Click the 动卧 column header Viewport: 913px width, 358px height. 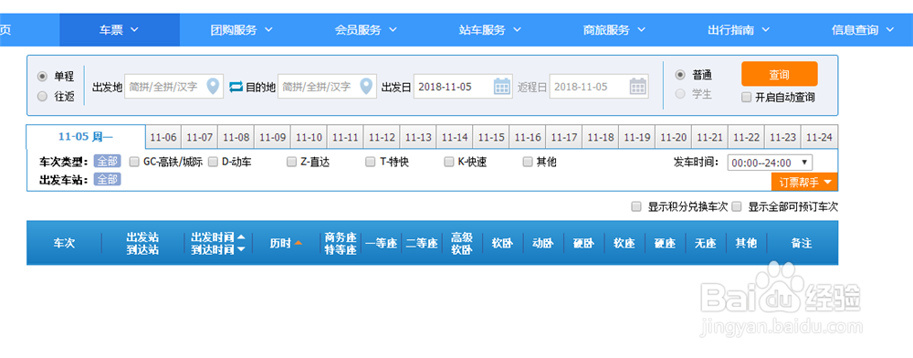coord(543,243)
